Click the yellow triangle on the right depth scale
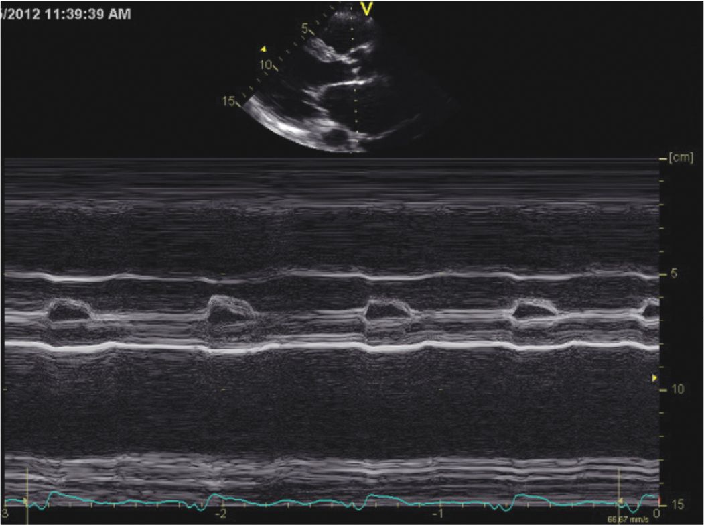Screen dimensions: 704x525 click(655, 379)
